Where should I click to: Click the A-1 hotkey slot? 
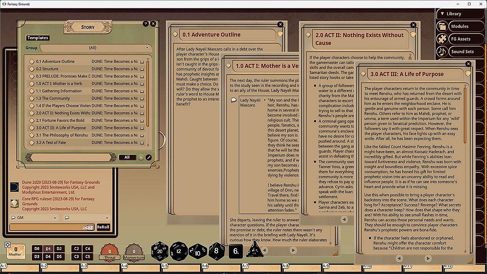20,268
